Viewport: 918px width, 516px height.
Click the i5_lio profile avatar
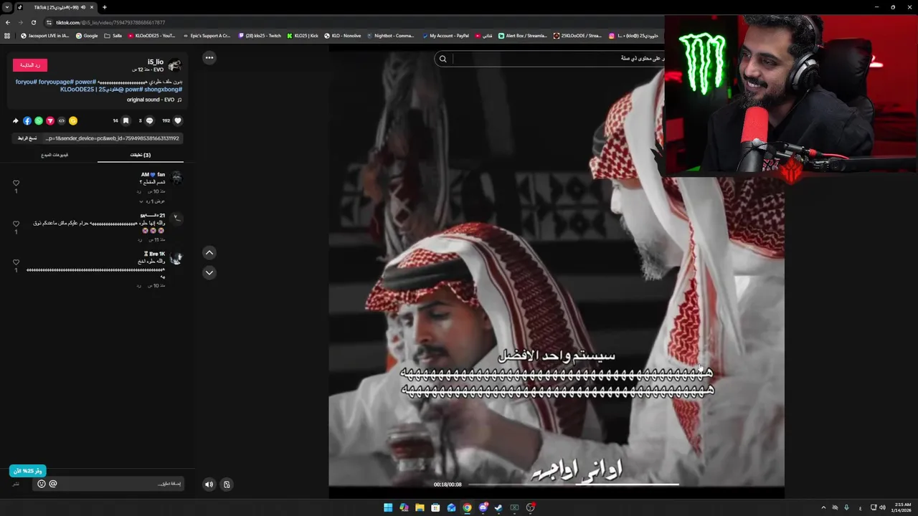click(175, 65)
